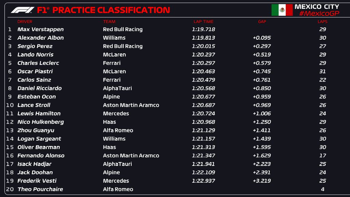Open Daniel Ricciardo's driver entry
This screenshot has height=197, width=350.
(39, 88)
